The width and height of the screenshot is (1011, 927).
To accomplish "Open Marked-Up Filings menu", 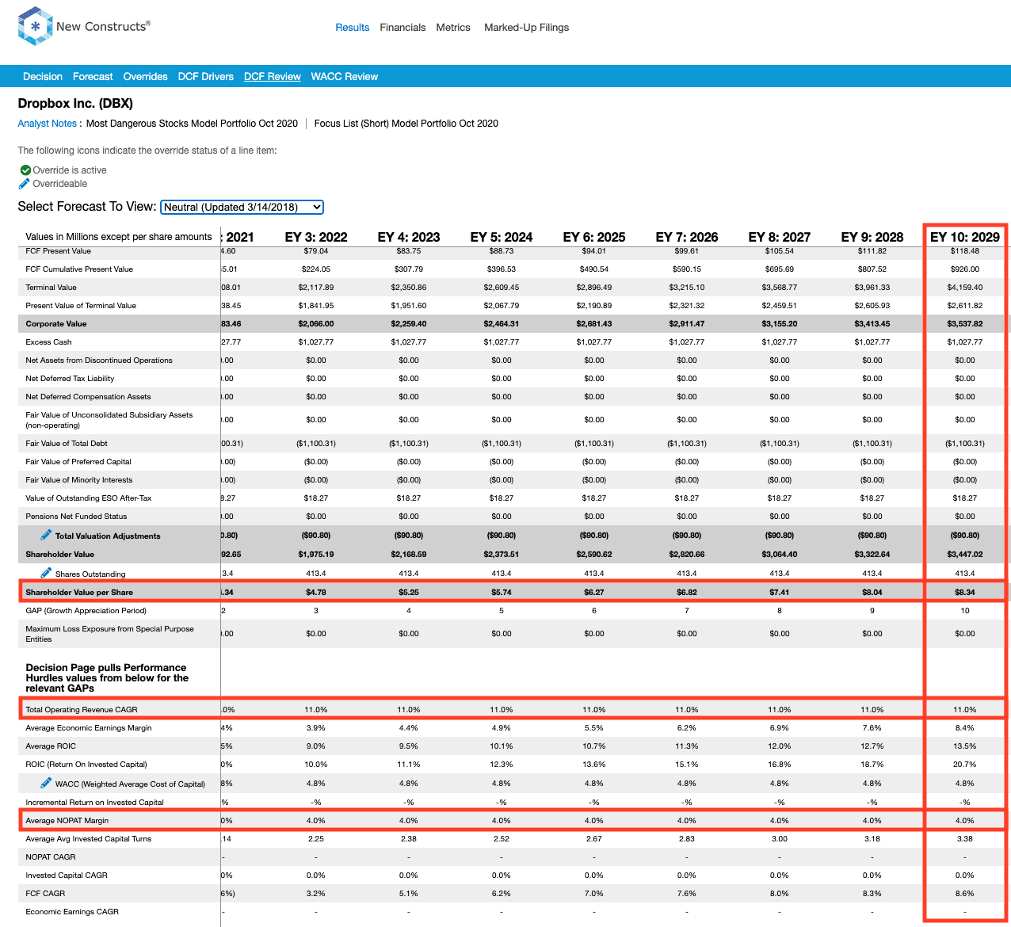I will (x=527, y=27).
